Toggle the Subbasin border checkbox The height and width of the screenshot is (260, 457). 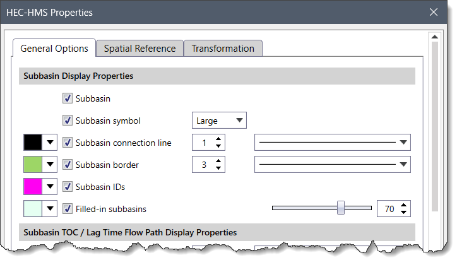[68, 165]
